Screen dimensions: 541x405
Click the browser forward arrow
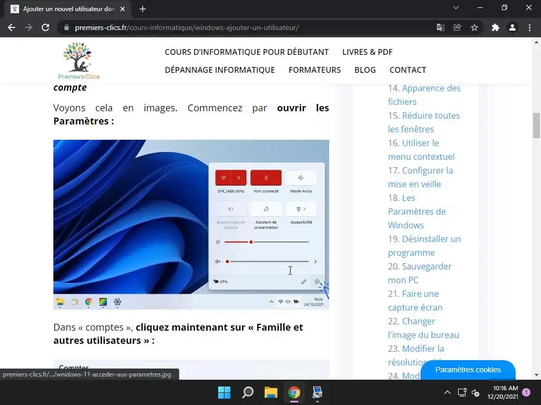pyautogui.click(x=29, y=27)
